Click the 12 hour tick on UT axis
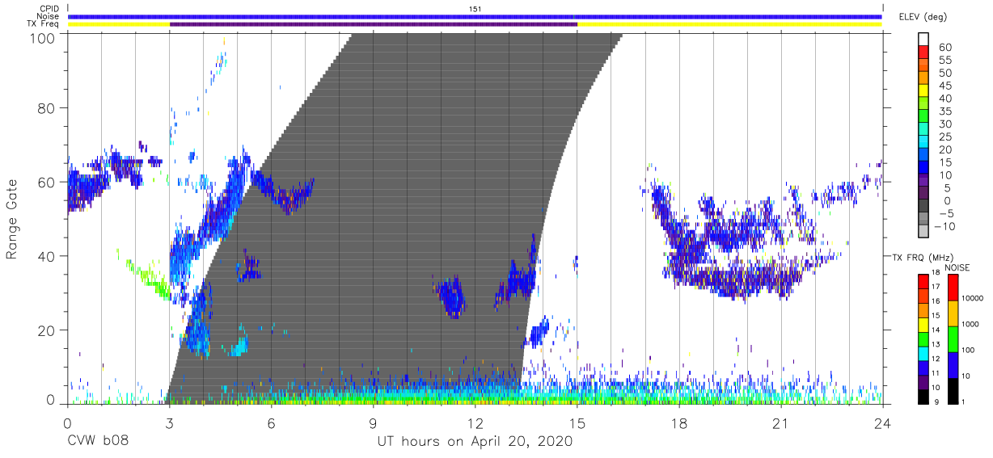The width and height of the screenshot is (993, 458). coord(475,422)
